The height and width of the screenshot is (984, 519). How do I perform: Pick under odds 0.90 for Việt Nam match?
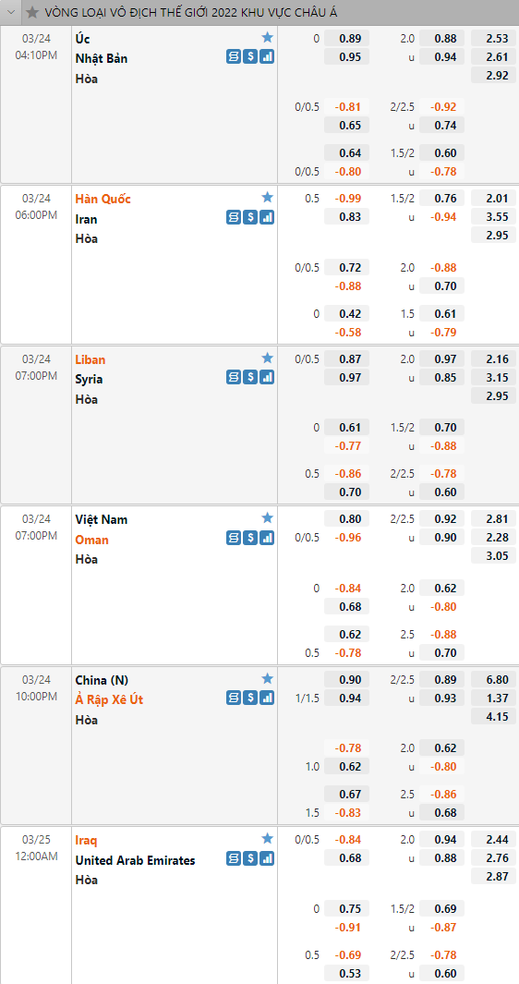point(441,538)
